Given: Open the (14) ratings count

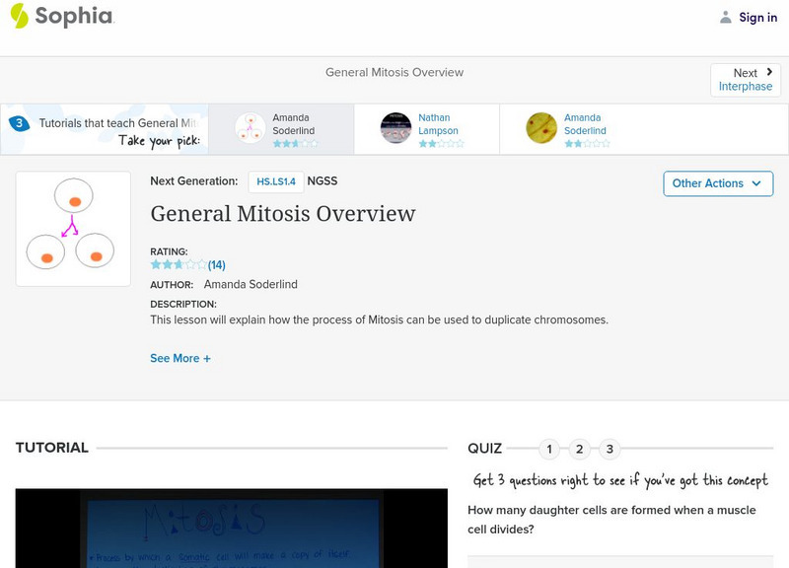Looking at the screenshot, I should 216,265.
